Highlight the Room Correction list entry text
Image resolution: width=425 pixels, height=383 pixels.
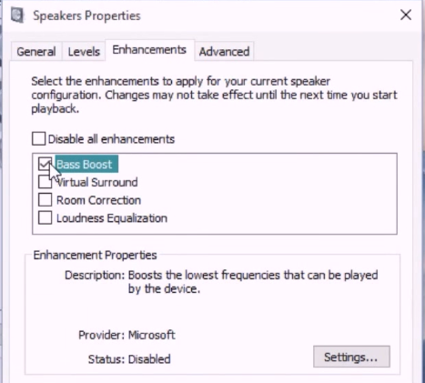point(98,200)
